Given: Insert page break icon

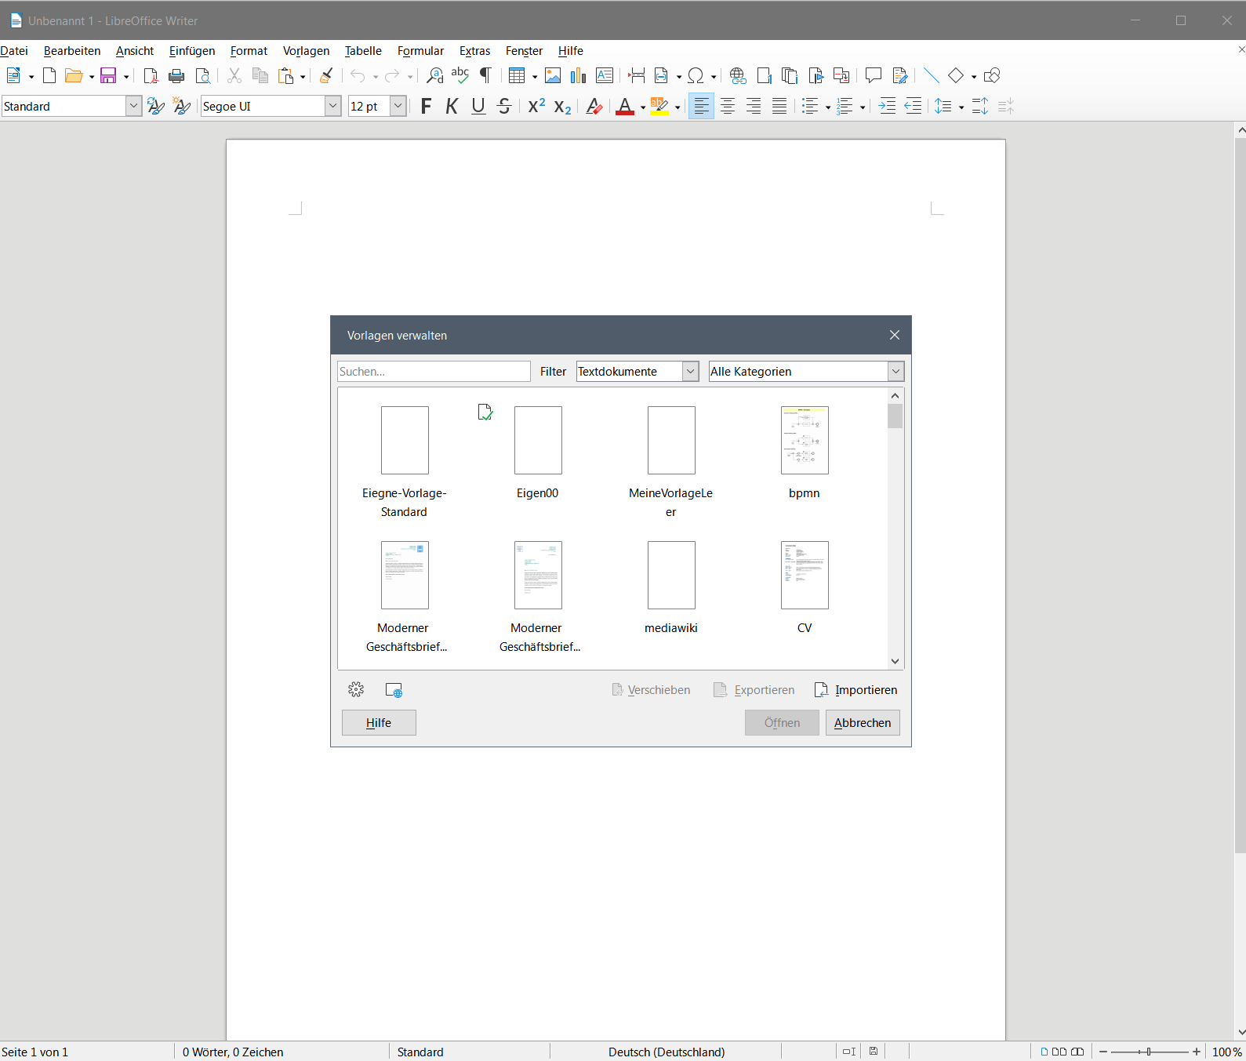Looking at the screenshot, I should 637,76.
